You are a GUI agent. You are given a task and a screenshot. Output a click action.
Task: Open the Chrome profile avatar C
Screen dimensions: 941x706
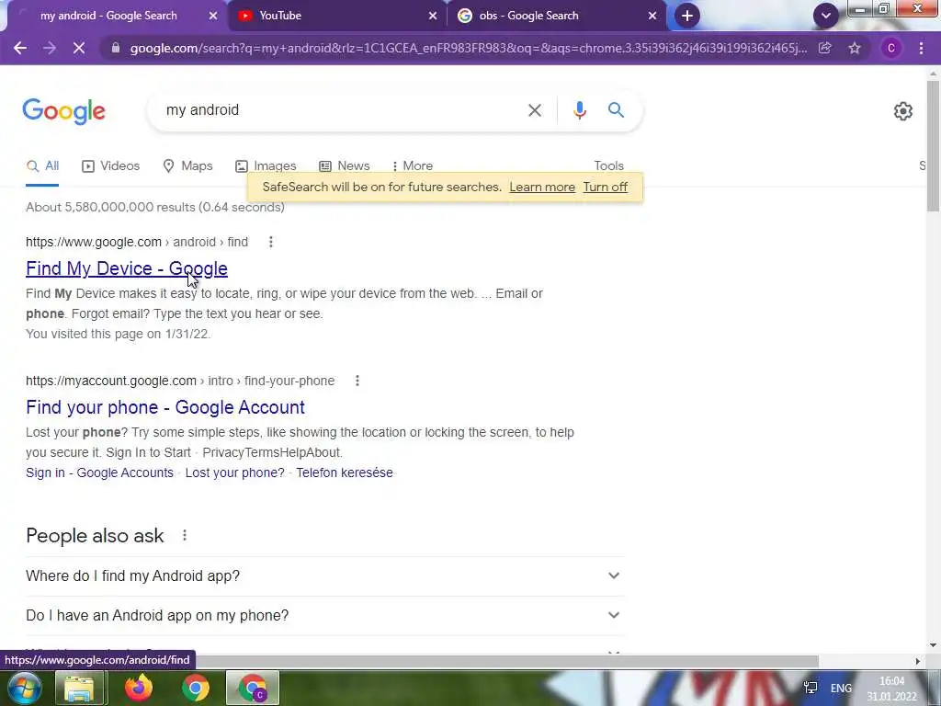coord(891,48)
